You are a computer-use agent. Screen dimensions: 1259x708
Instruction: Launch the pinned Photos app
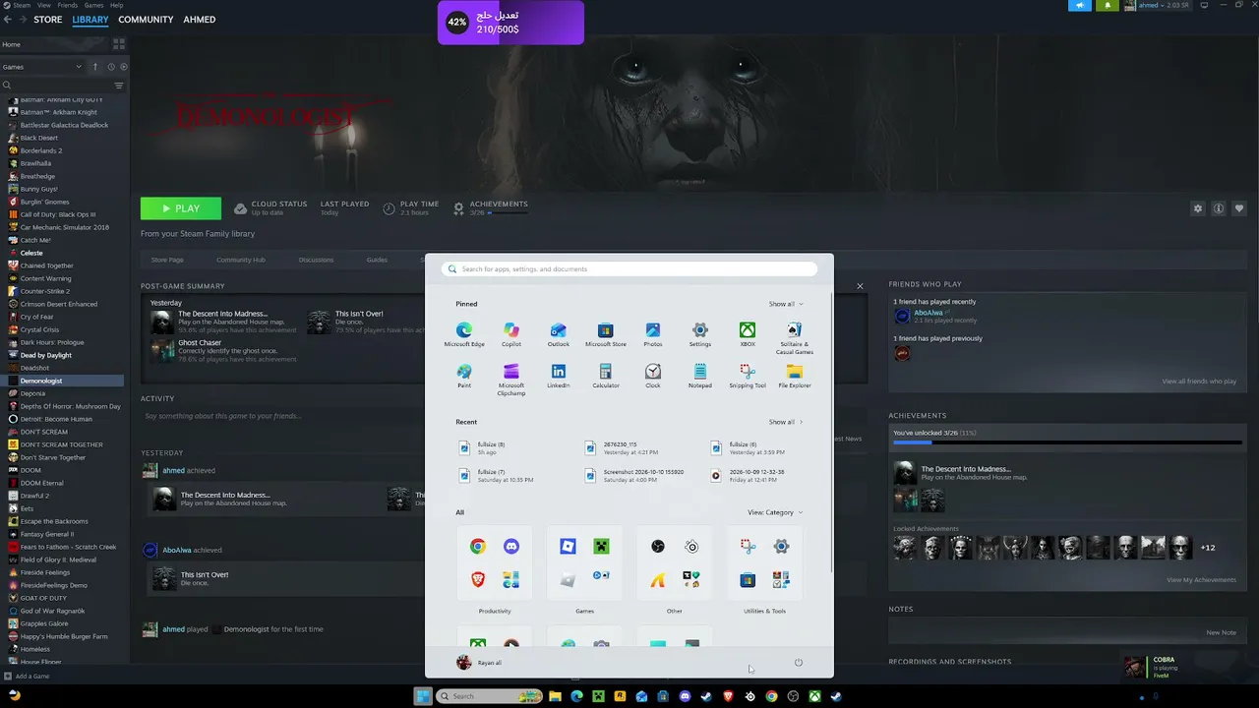653,334
